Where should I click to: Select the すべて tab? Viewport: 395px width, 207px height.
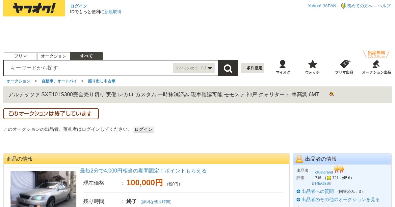tap(86, 56)
